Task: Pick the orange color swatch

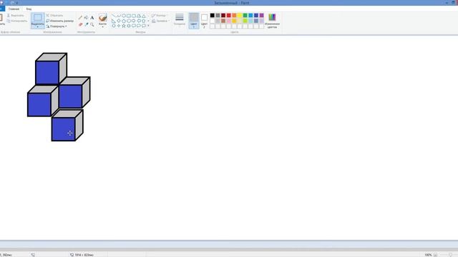Action: coord(234,15)
